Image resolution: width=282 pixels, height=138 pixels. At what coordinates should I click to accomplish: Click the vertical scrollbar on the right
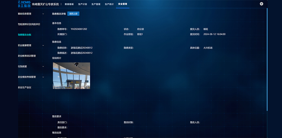click(x=267, y=59)
